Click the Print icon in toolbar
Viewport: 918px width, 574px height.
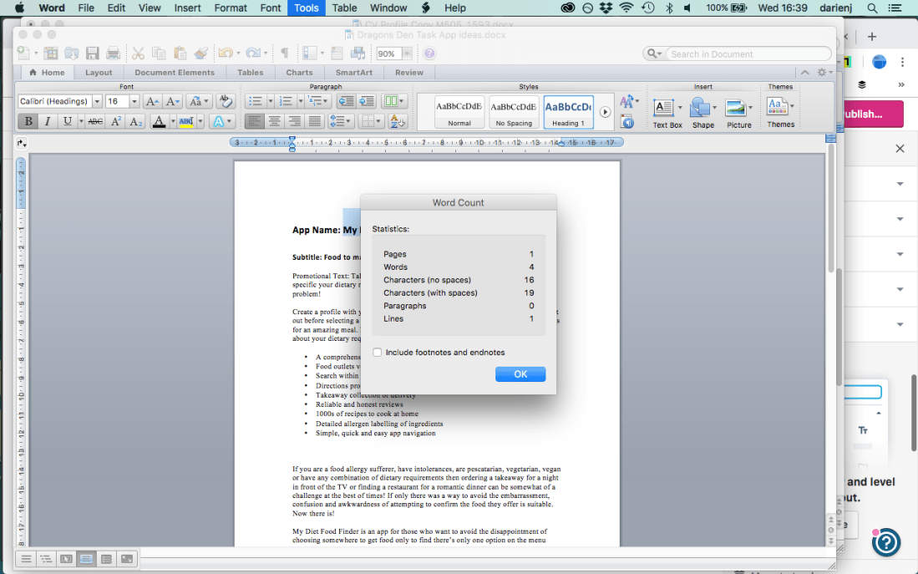coord(114,53)
